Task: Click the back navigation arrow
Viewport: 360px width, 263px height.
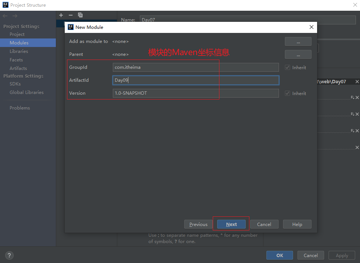Action: [5, 16]
